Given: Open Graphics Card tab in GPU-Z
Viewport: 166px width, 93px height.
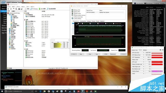Looking at the screenshot, I should point(135,50).
